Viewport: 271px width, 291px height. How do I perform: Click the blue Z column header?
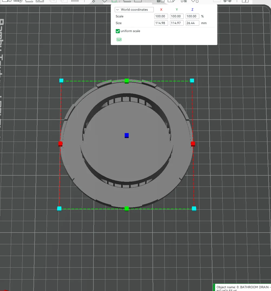click(x=192, y=10)
